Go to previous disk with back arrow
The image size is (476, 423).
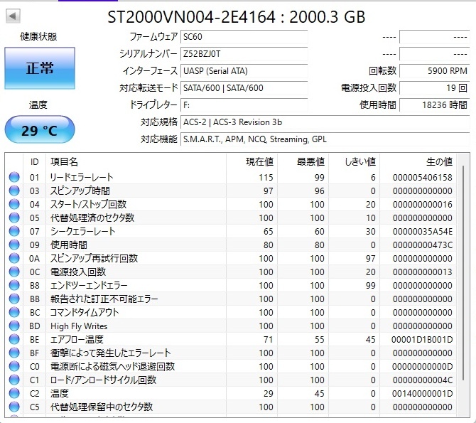coord(13,16)
